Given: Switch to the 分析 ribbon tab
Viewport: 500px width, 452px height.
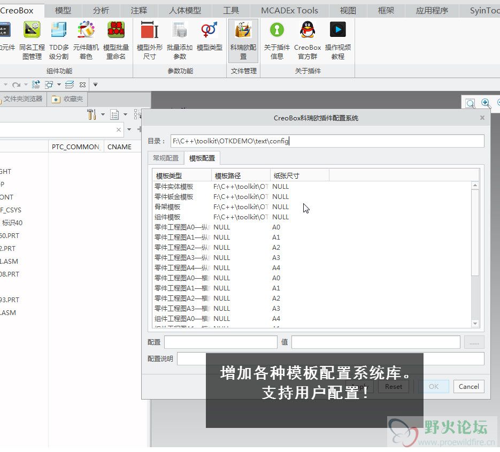Looking at the screenshot, I should [x=101, y=11].
